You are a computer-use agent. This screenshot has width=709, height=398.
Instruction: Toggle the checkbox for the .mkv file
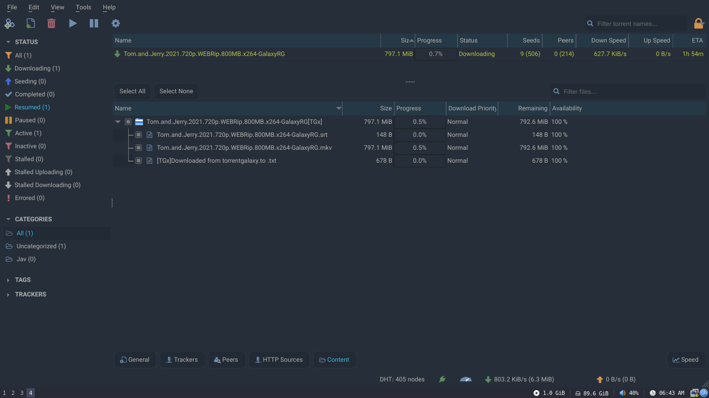click(x=139, y=147)
